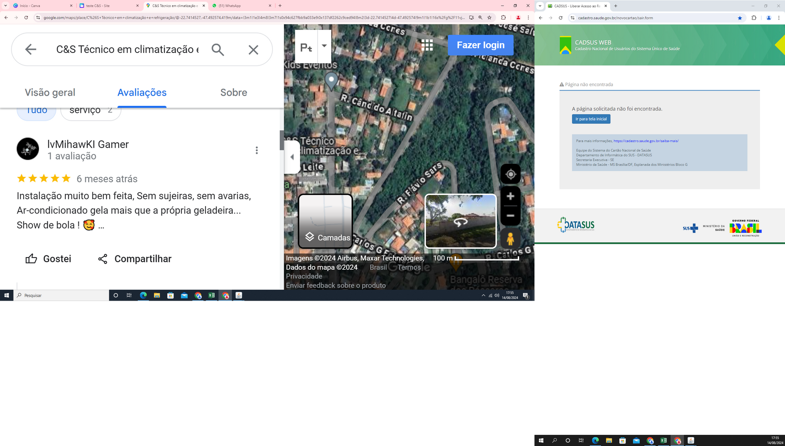Zoom in on the map
785x446 pixels.
coord(510,196)
